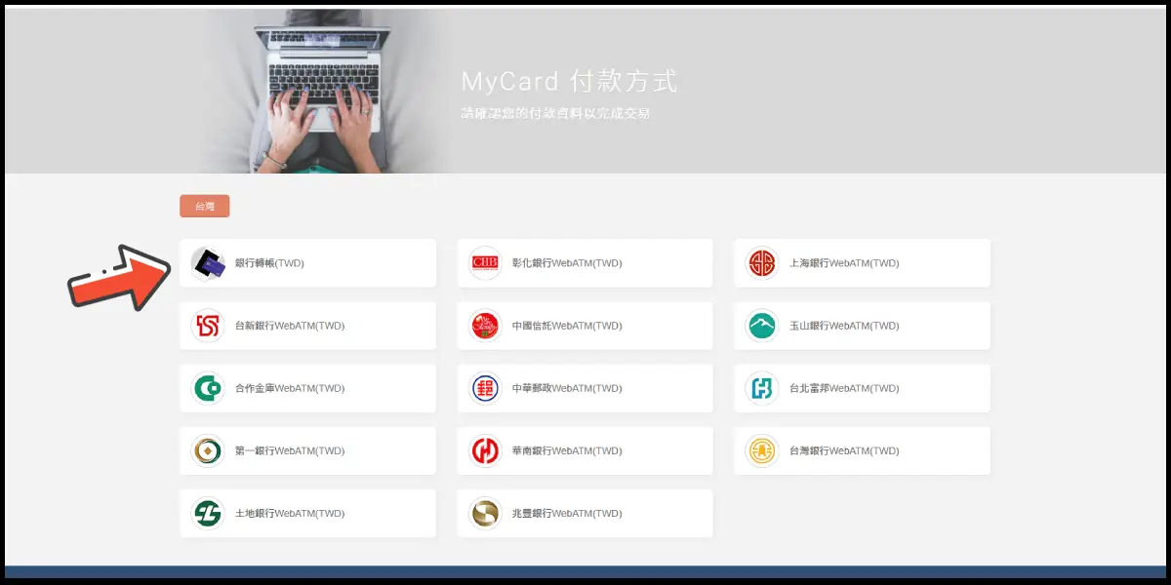Click the MyCard 付款方式 heading
The image size is (1171, 585).
tap(569, 81)
